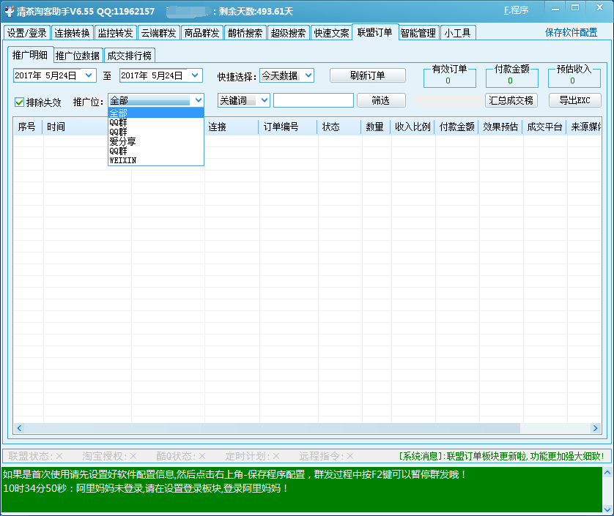Select the 推广明细 sub-tab
The width and height of the screenshot is (614, 516).
point(30,55)
